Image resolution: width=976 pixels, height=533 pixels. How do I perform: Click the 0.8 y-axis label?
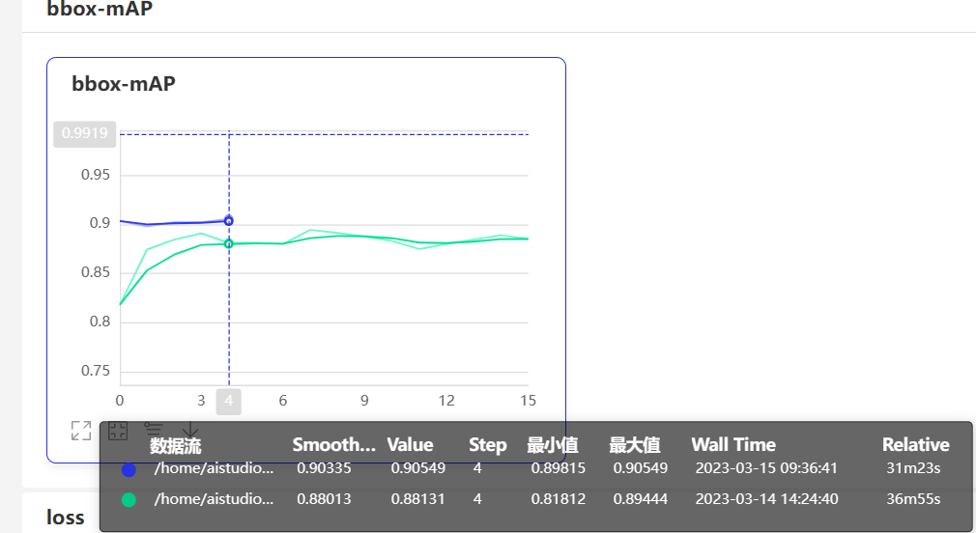[100, 322]
